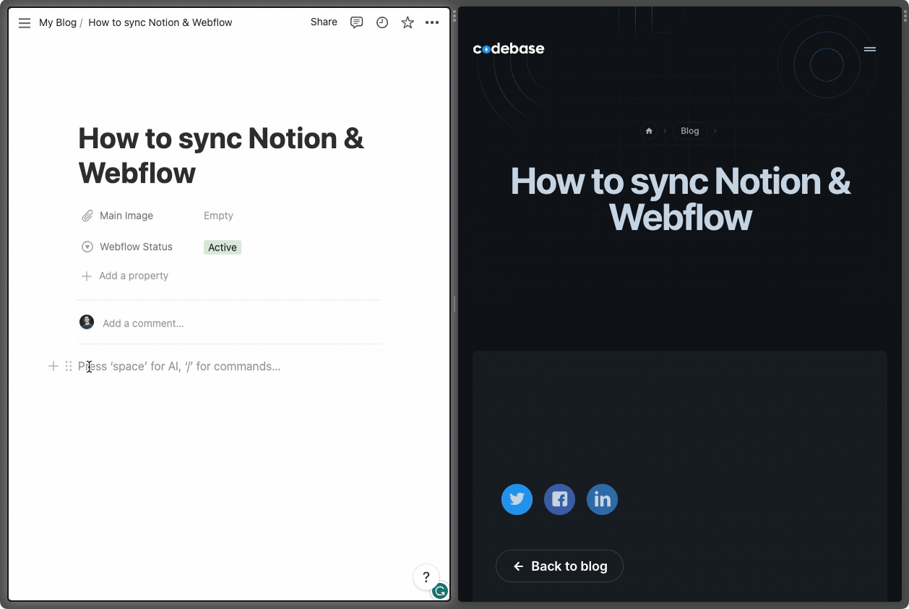
Task: Click the empty body block placeholder text
Action: (179, 366)
